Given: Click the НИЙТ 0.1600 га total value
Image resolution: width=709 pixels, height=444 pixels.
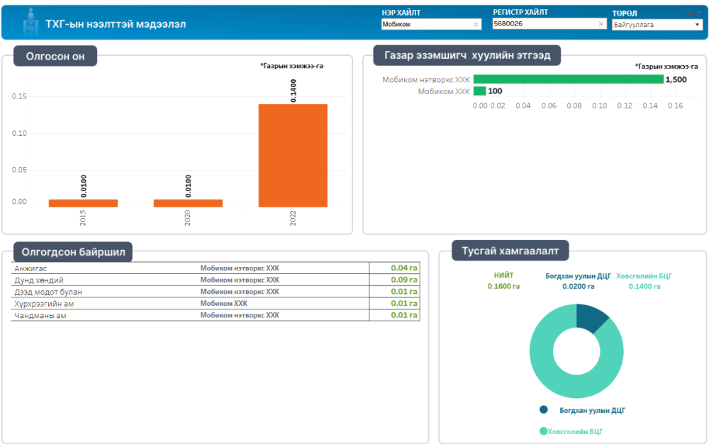Looking at the screenshot, I should (x=503, y=286).
